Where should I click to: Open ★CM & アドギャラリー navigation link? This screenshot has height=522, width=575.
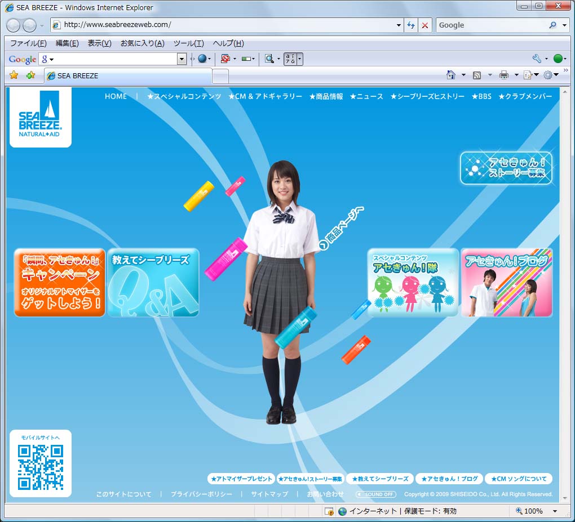tap(265, 96)
